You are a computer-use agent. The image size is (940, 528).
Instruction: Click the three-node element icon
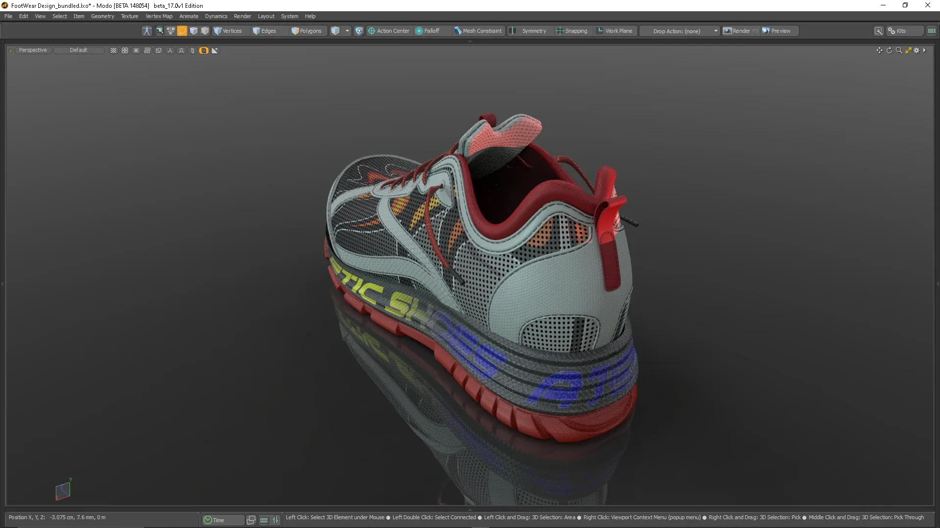click(x=171, y=31)
